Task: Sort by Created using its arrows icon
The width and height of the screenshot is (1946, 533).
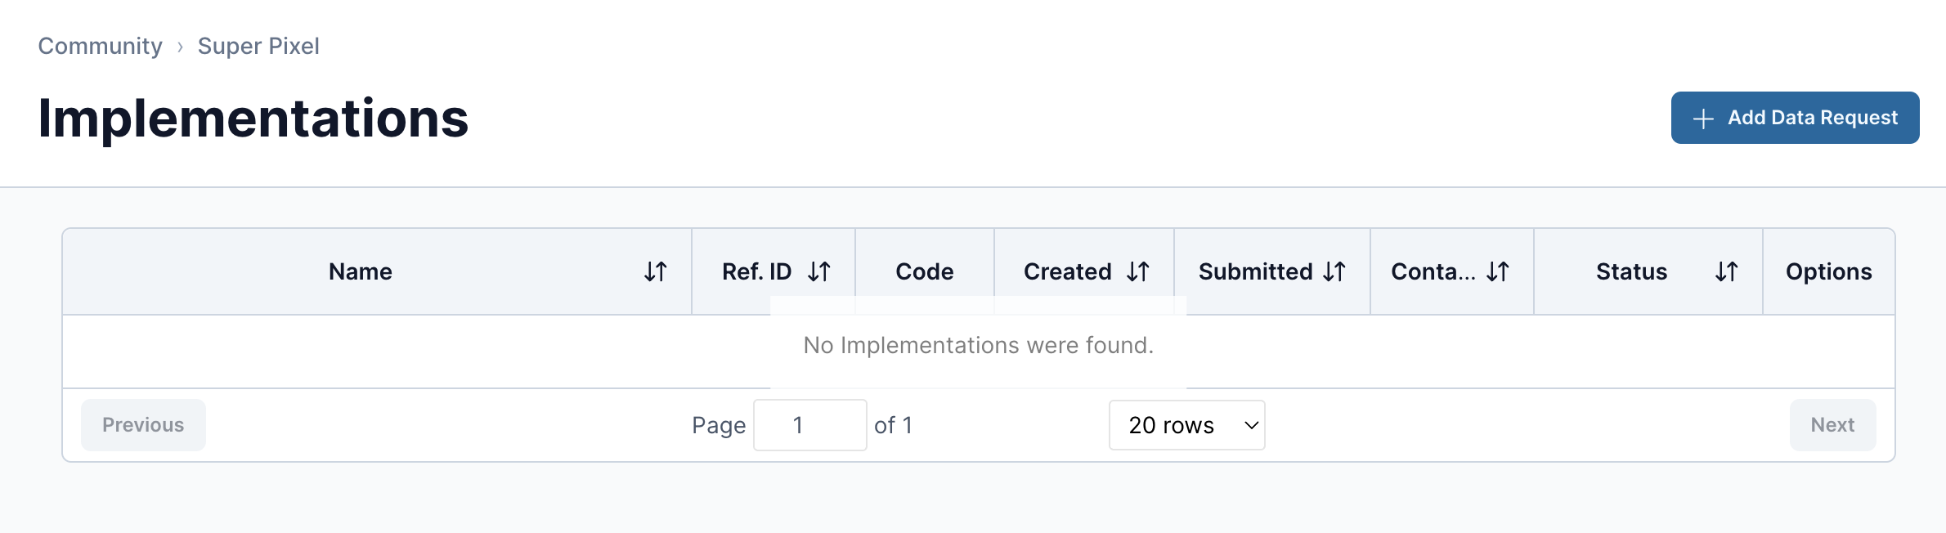Action: point(1138,271)
